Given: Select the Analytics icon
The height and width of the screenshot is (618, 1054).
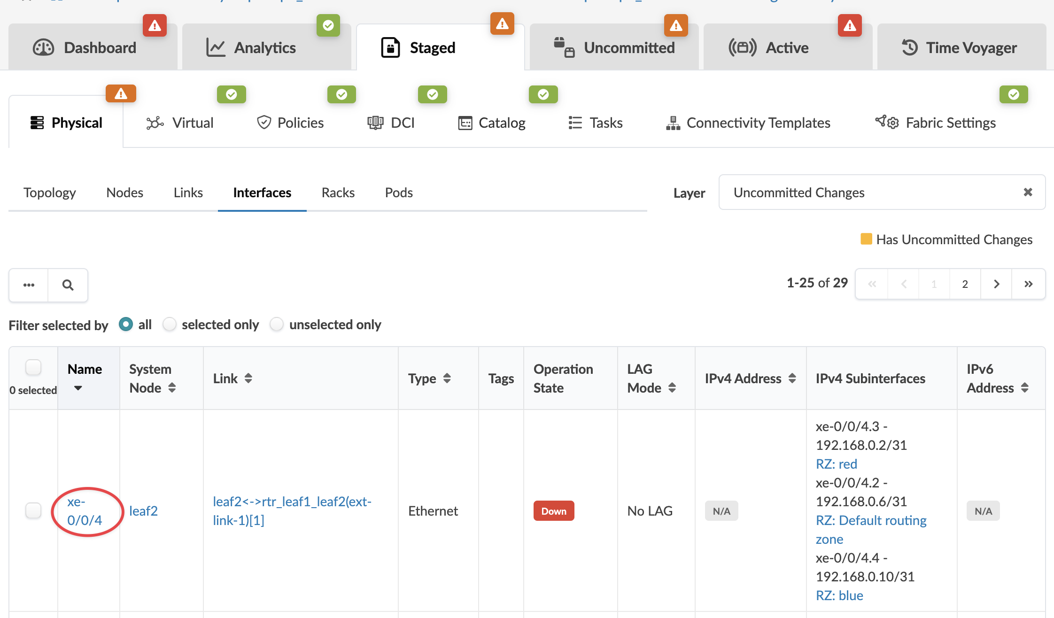Looking at the screenshot, I should click(x=216, y=47).
